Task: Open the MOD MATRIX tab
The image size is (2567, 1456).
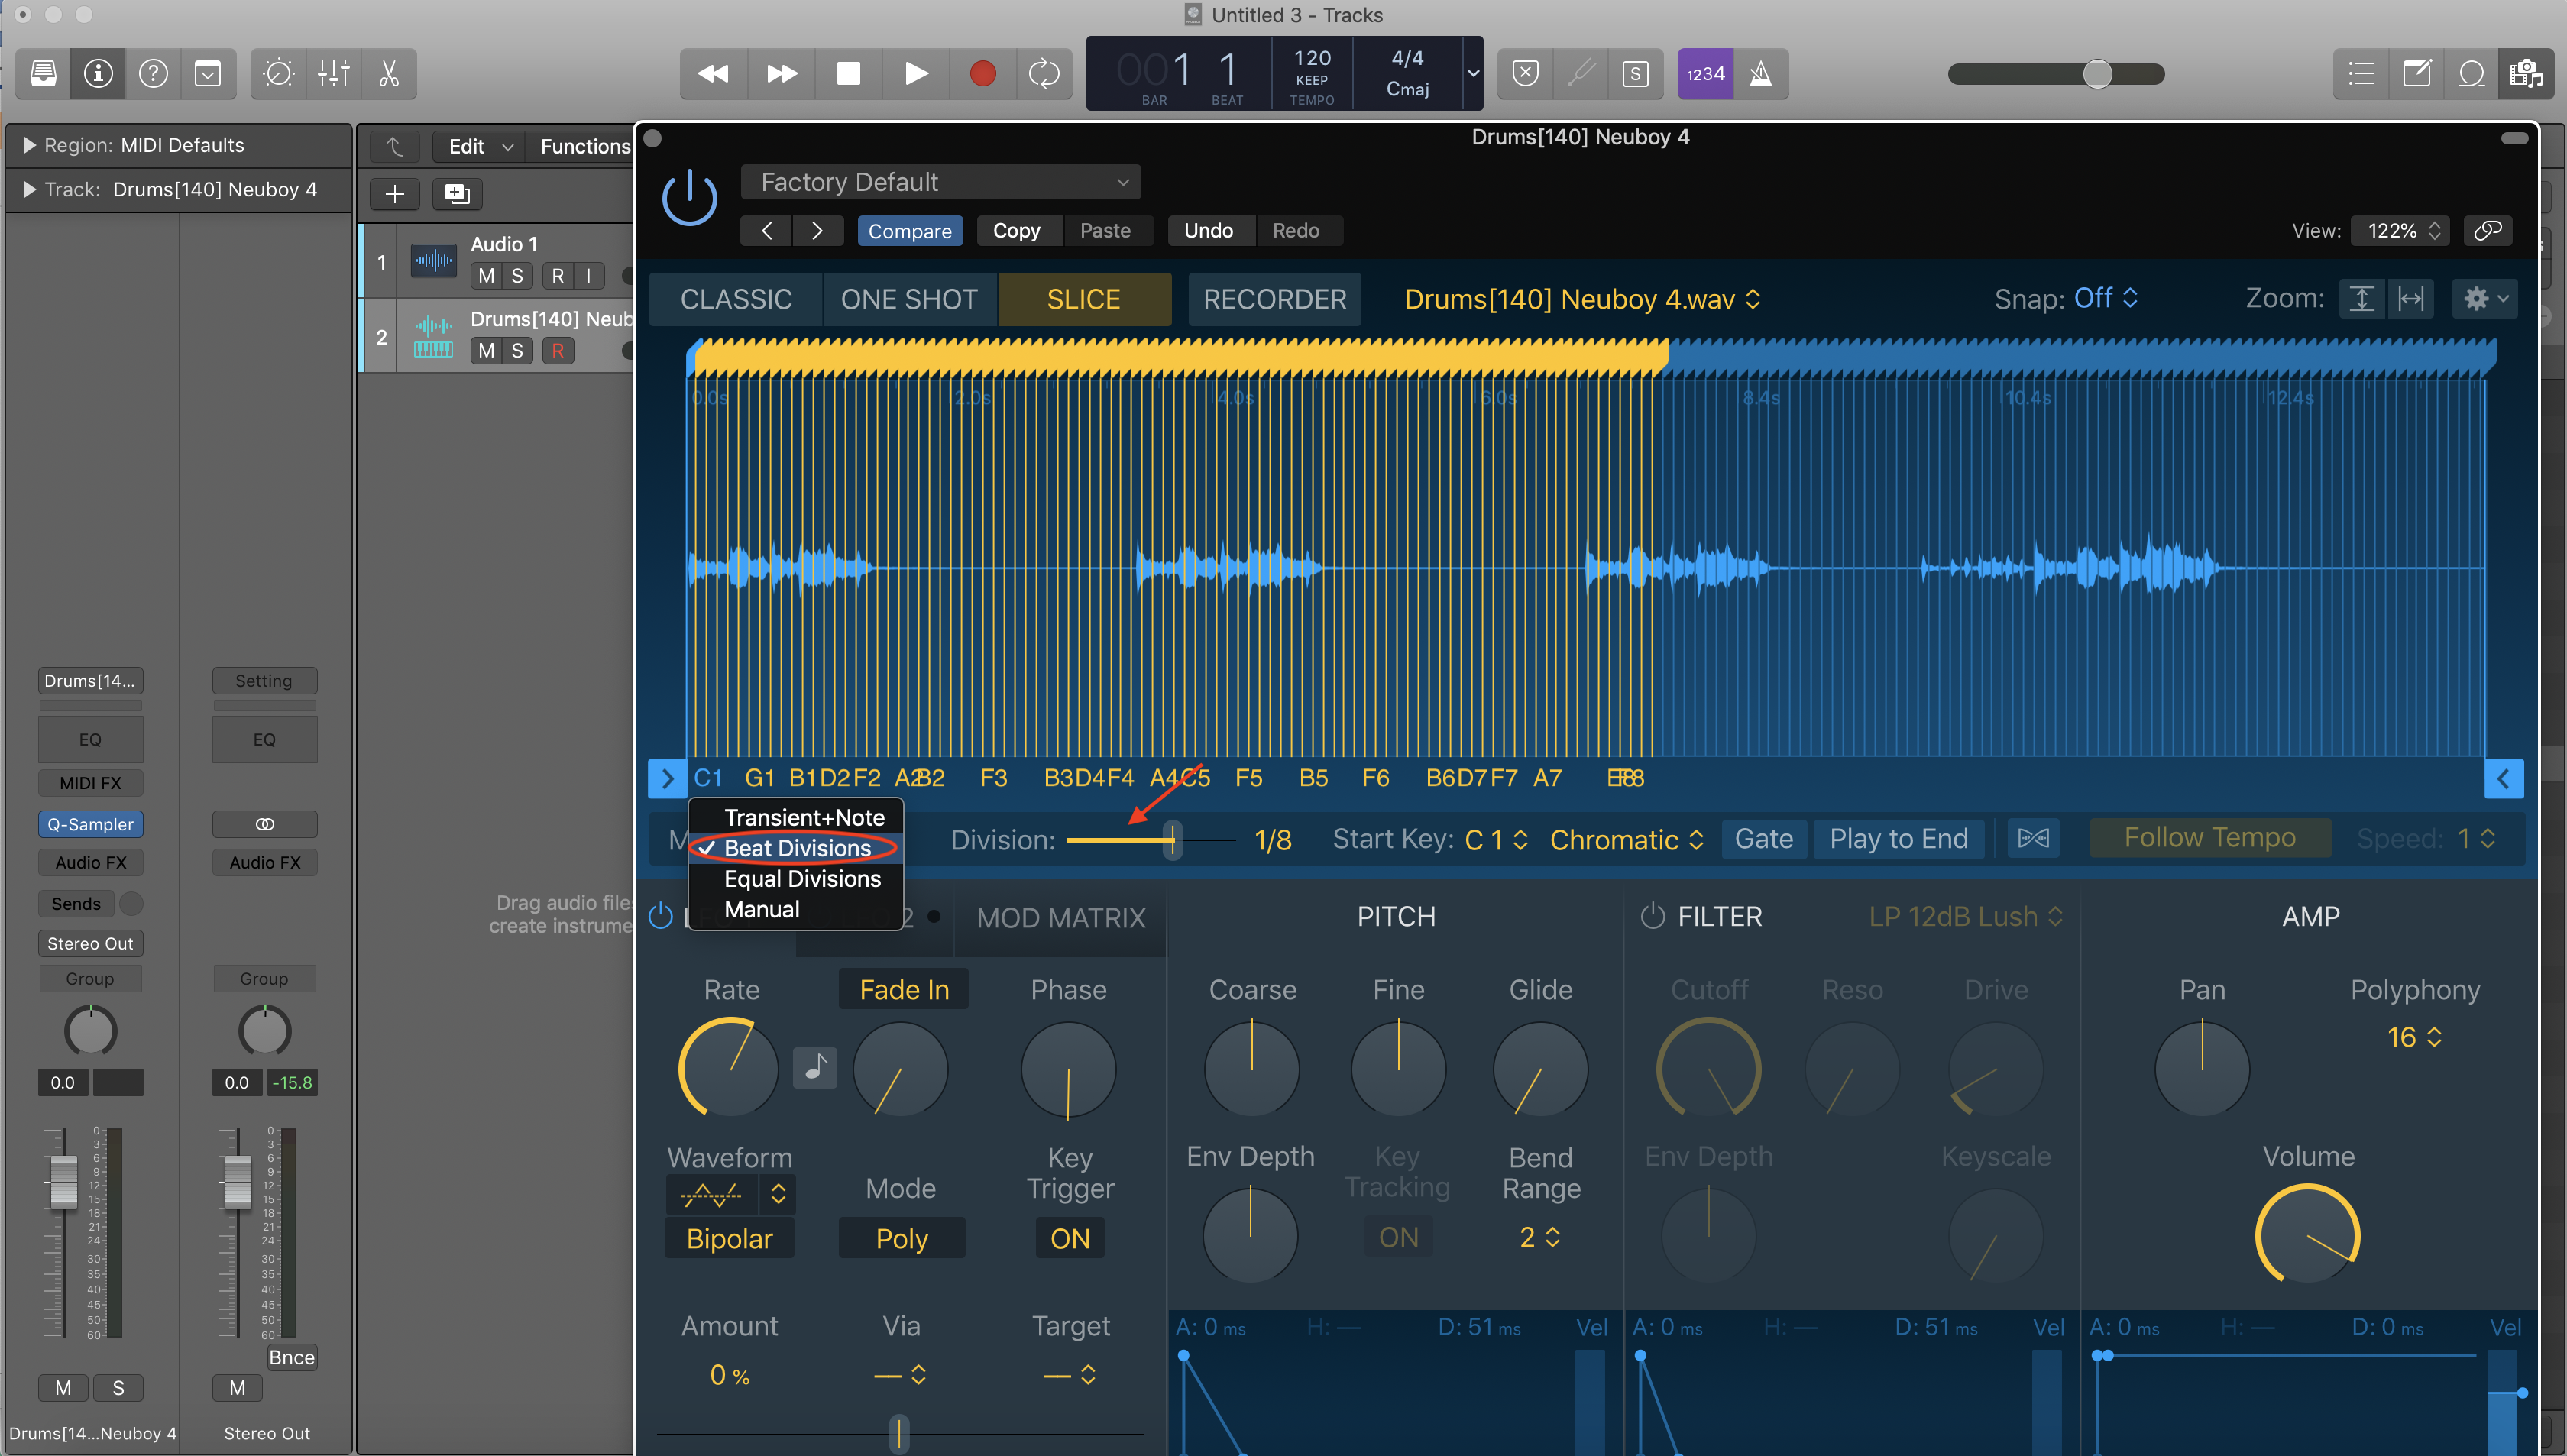Action: pyautogui.click(x=1060, y=917)
